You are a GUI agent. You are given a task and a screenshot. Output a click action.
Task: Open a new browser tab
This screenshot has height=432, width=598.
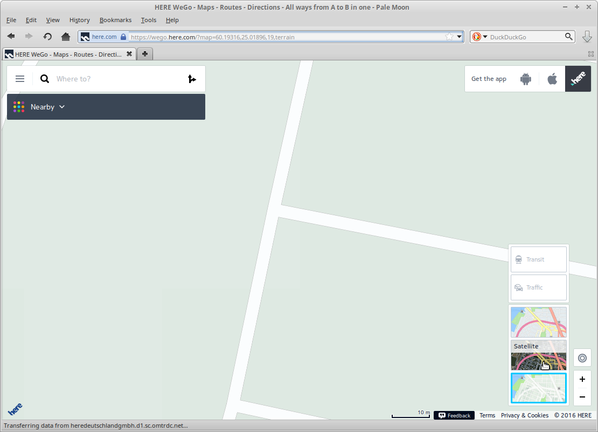[145, 54]
